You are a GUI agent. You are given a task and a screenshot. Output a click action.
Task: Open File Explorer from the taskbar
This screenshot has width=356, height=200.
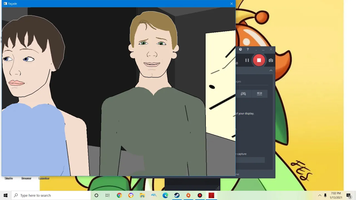(142, 196)
